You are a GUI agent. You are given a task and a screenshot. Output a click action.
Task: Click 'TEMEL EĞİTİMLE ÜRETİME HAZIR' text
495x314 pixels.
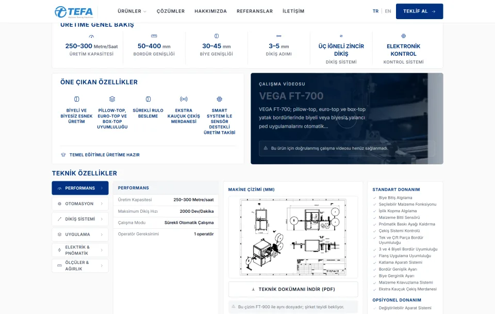(105, 155)
